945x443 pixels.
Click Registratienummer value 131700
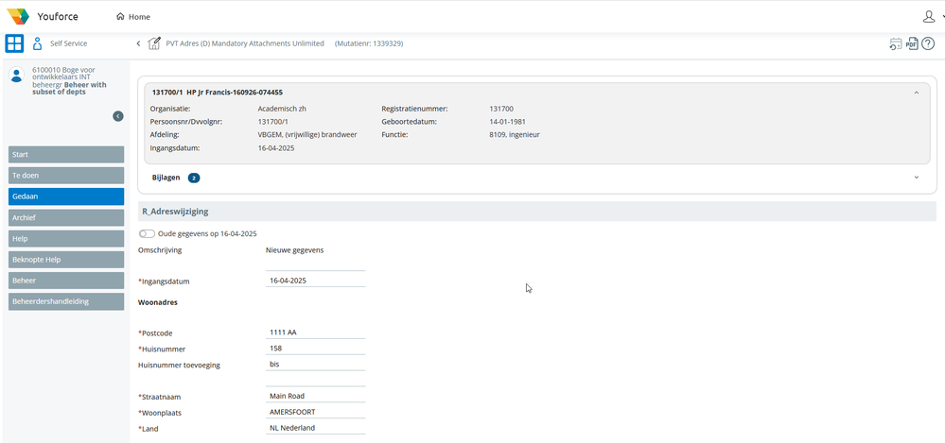(x=501, y=109)
